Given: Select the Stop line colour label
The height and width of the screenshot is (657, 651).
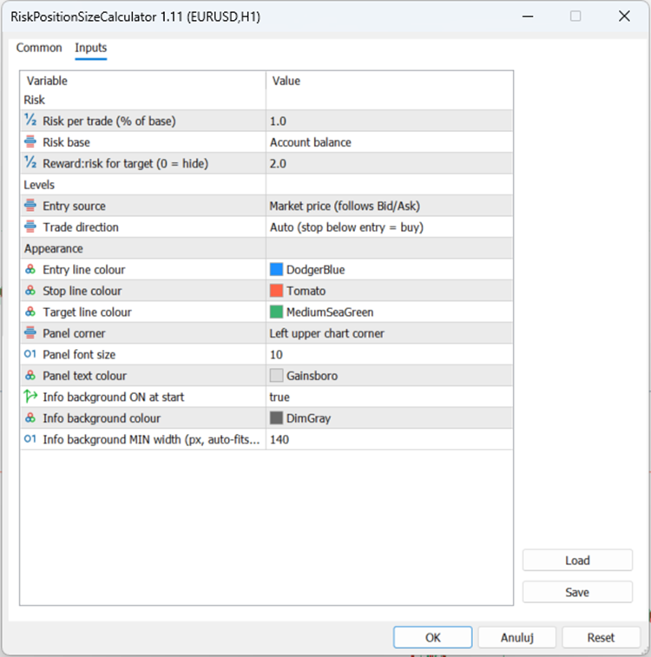Looking at the screenshot, I should (82, 291).
